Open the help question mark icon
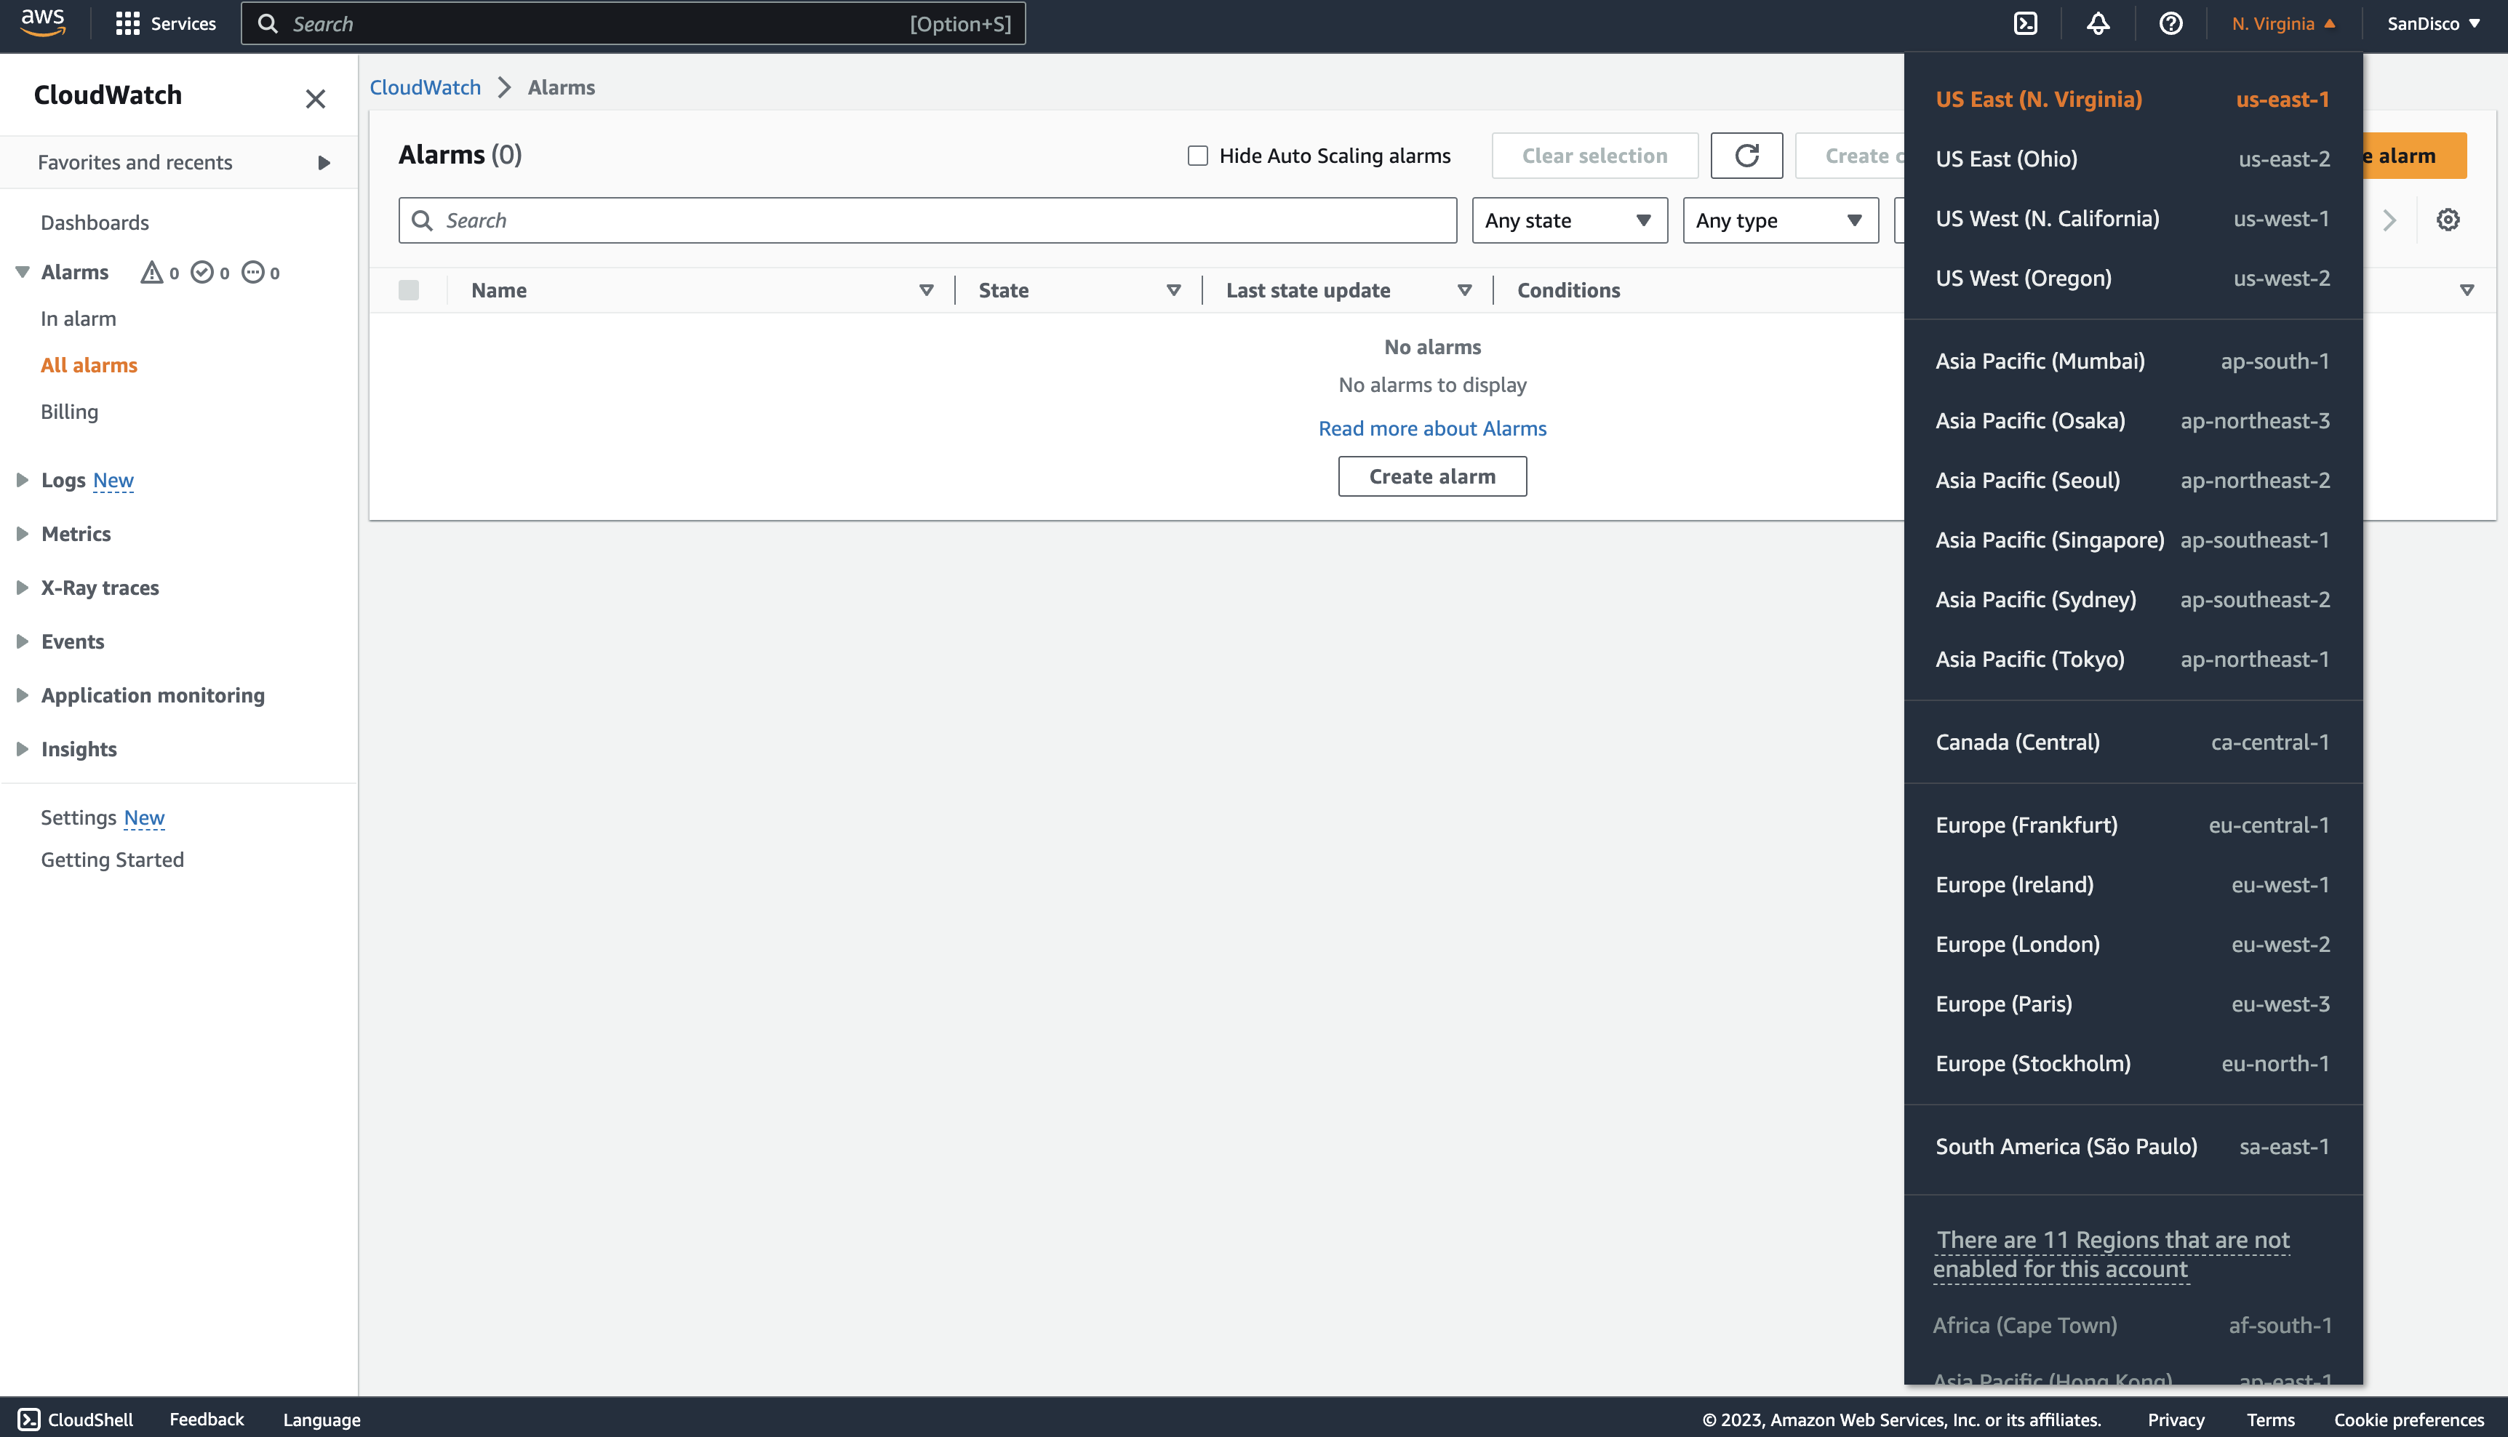This screenshot has height=1437, width=2508. 2170,24
